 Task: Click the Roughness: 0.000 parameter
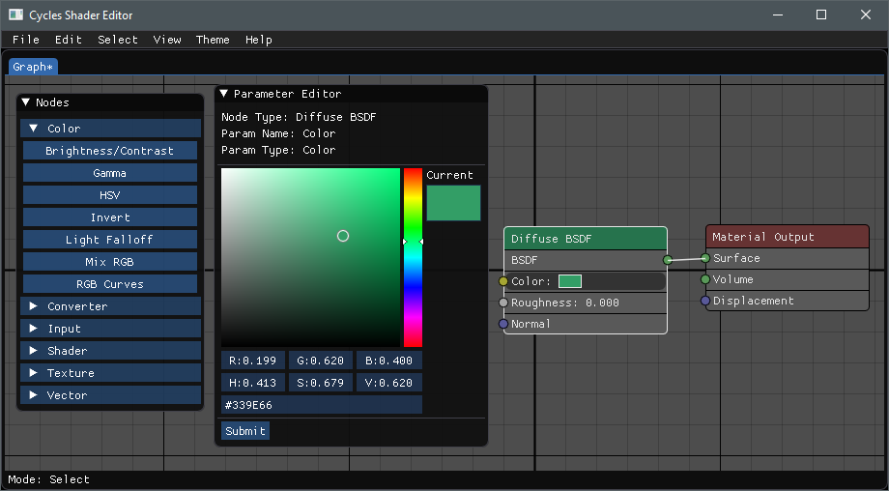(588, 303)
